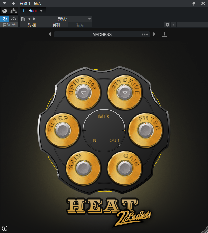Viewport: 208px width, 233px height.
Task: Click the DRIVE .500 bullet knob
Action: 83,93
